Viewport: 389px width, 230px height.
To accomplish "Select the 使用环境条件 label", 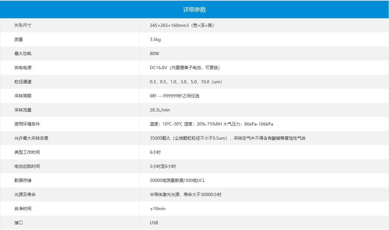I will (x=27, y=124).
